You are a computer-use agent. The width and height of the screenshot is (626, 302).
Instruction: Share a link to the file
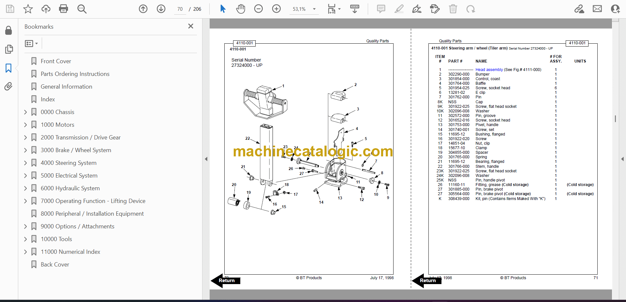[x=579, y=9]
